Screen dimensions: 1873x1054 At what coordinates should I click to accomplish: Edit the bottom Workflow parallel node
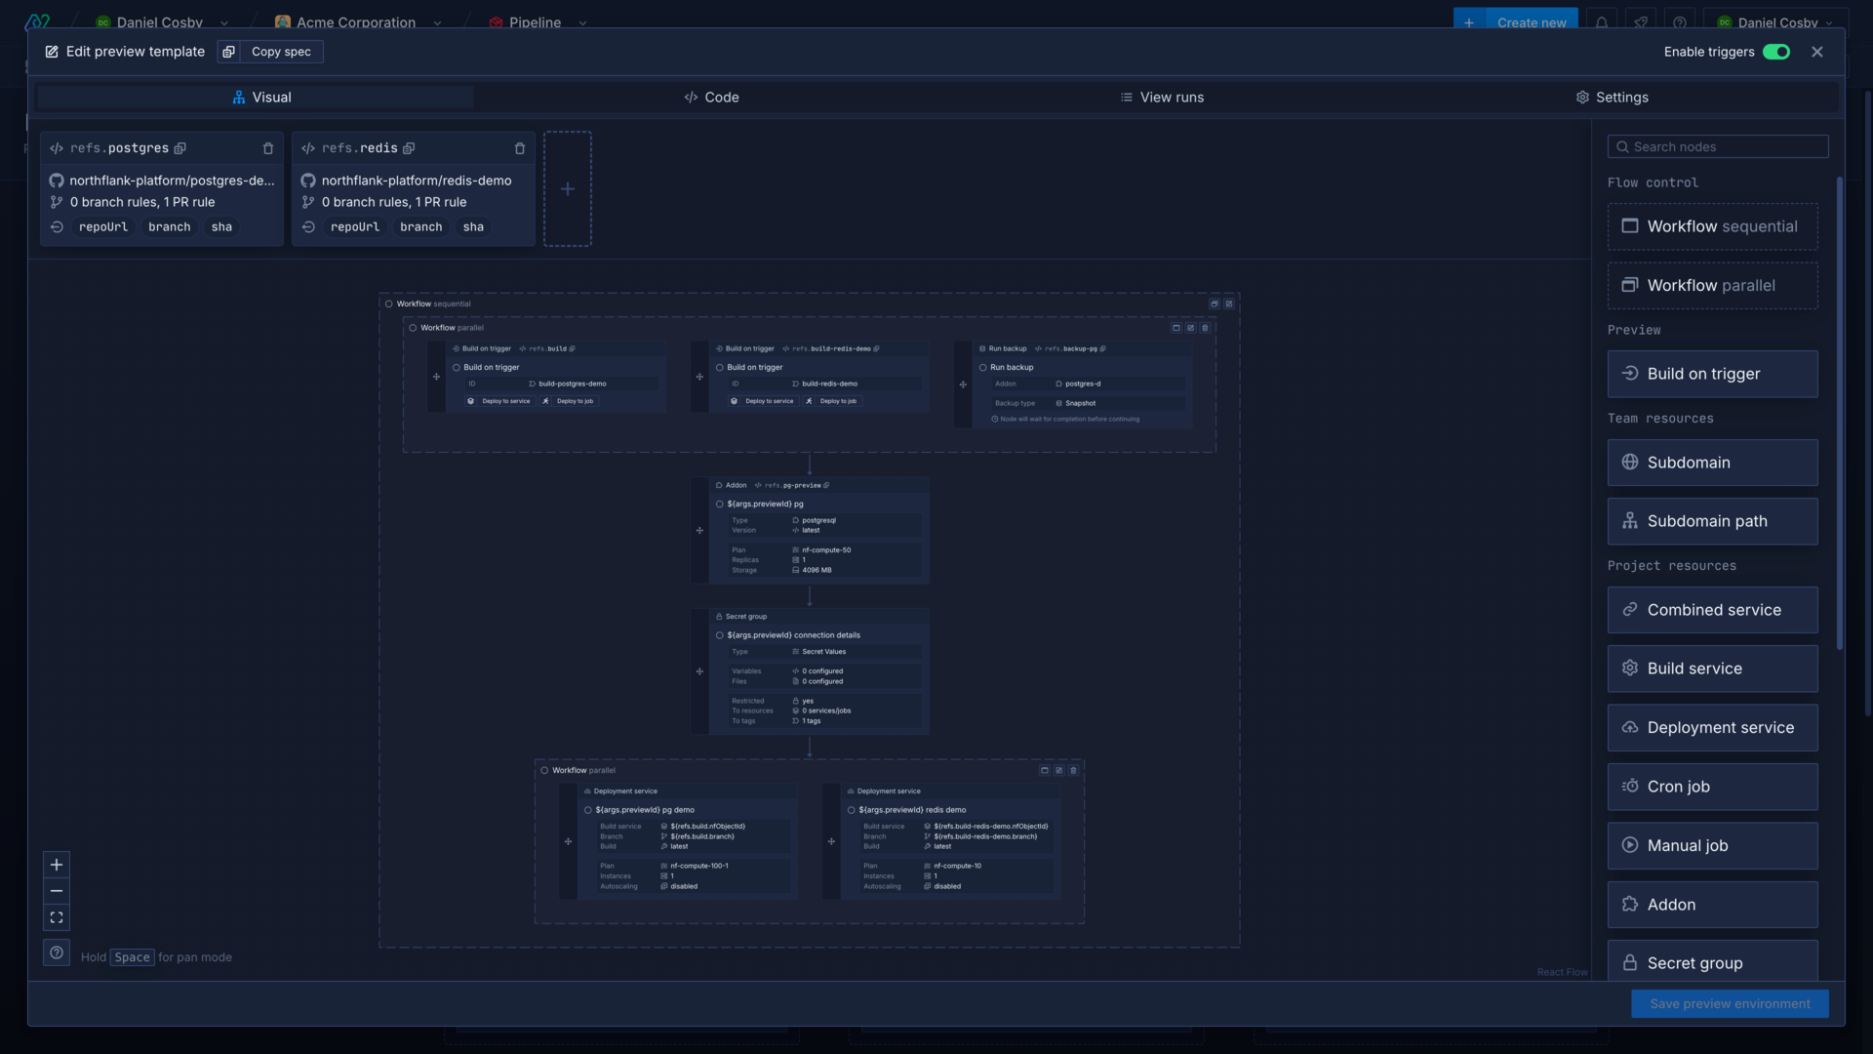pyautogui.click(x=1058, y=770)
